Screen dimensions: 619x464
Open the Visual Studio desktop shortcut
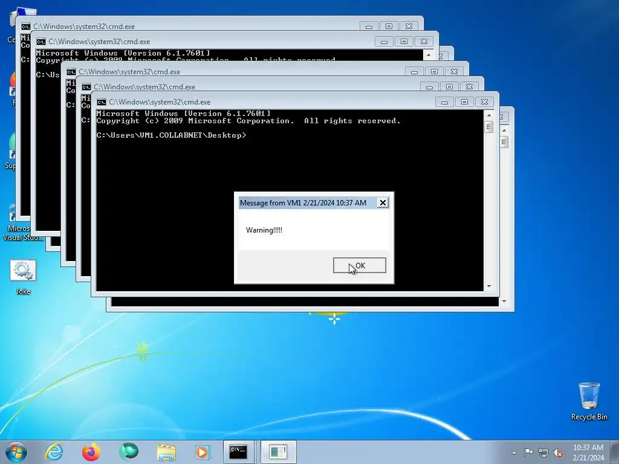(22, 222)
